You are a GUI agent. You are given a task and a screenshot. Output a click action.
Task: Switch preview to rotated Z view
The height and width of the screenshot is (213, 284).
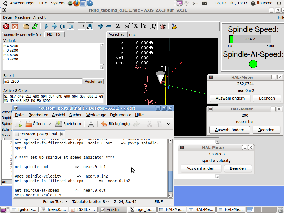(x=126, y=26)
